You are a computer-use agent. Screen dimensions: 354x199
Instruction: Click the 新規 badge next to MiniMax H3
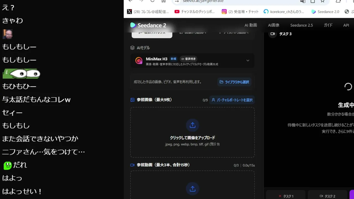point(173,59)
